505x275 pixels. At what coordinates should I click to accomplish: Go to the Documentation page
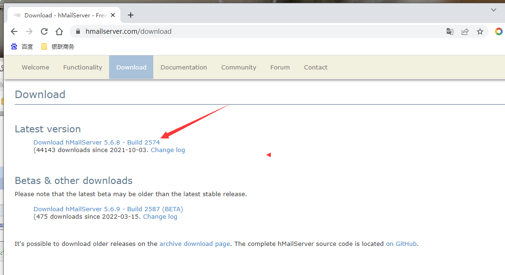pos(183,67)
